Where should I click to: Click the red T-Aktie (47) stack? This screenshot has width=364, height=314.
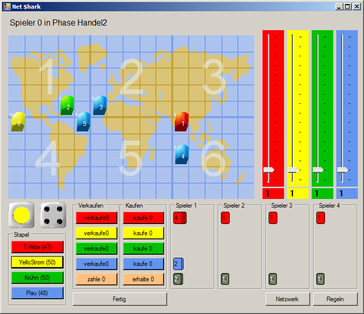coord(37,247)
